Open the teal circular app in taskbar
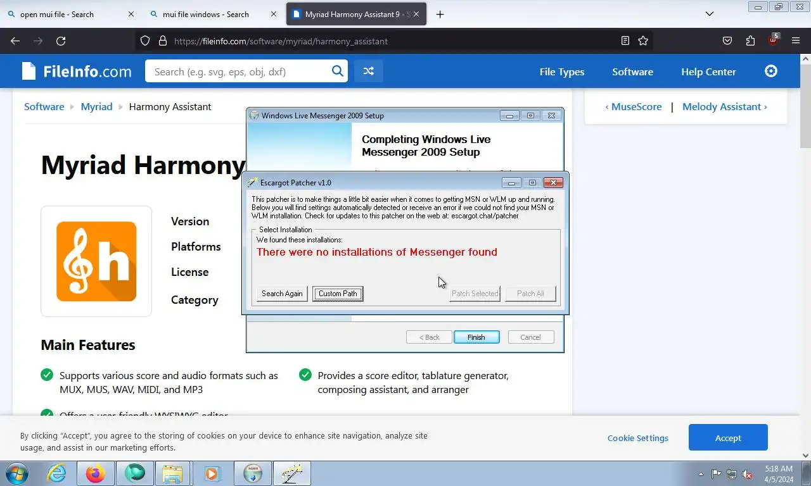The image size is (811, 486). point(134,473)
